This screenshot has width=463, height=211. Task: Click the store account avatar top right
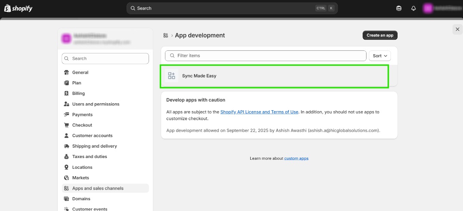click(x=428, y=8)
